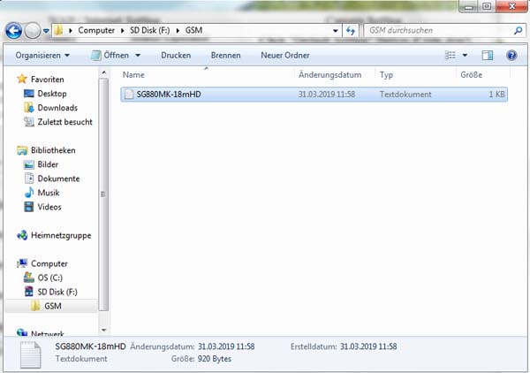Image resolution: width=530 pixels, height=373 pixels.
Task: Click the Drucken toolbar button
Action: (176, 55)
